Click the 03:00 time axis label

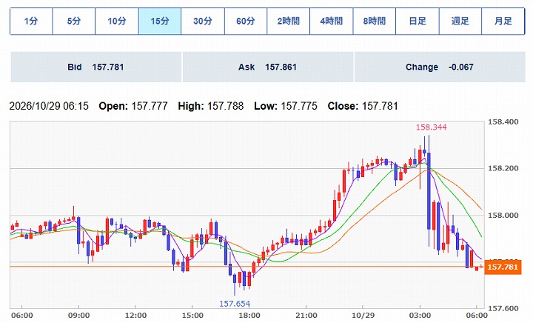[420, 316]
